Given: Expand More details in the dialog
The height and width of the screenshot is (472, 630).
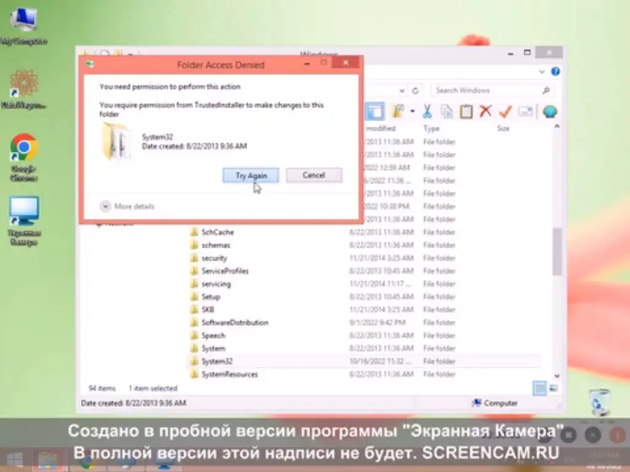Looking at the screenshot, I should [127, 206].
